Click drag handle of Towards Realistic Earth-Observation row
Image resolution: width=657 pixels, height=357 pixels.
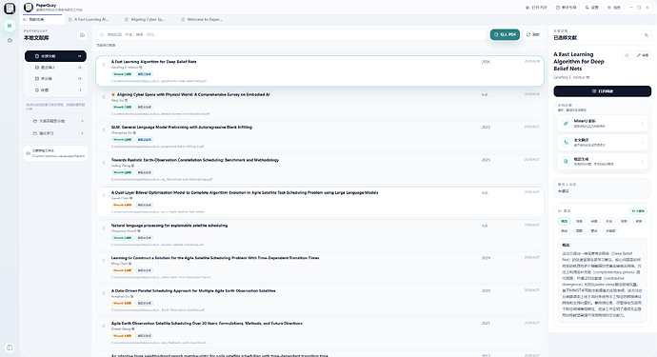[104, 163]
